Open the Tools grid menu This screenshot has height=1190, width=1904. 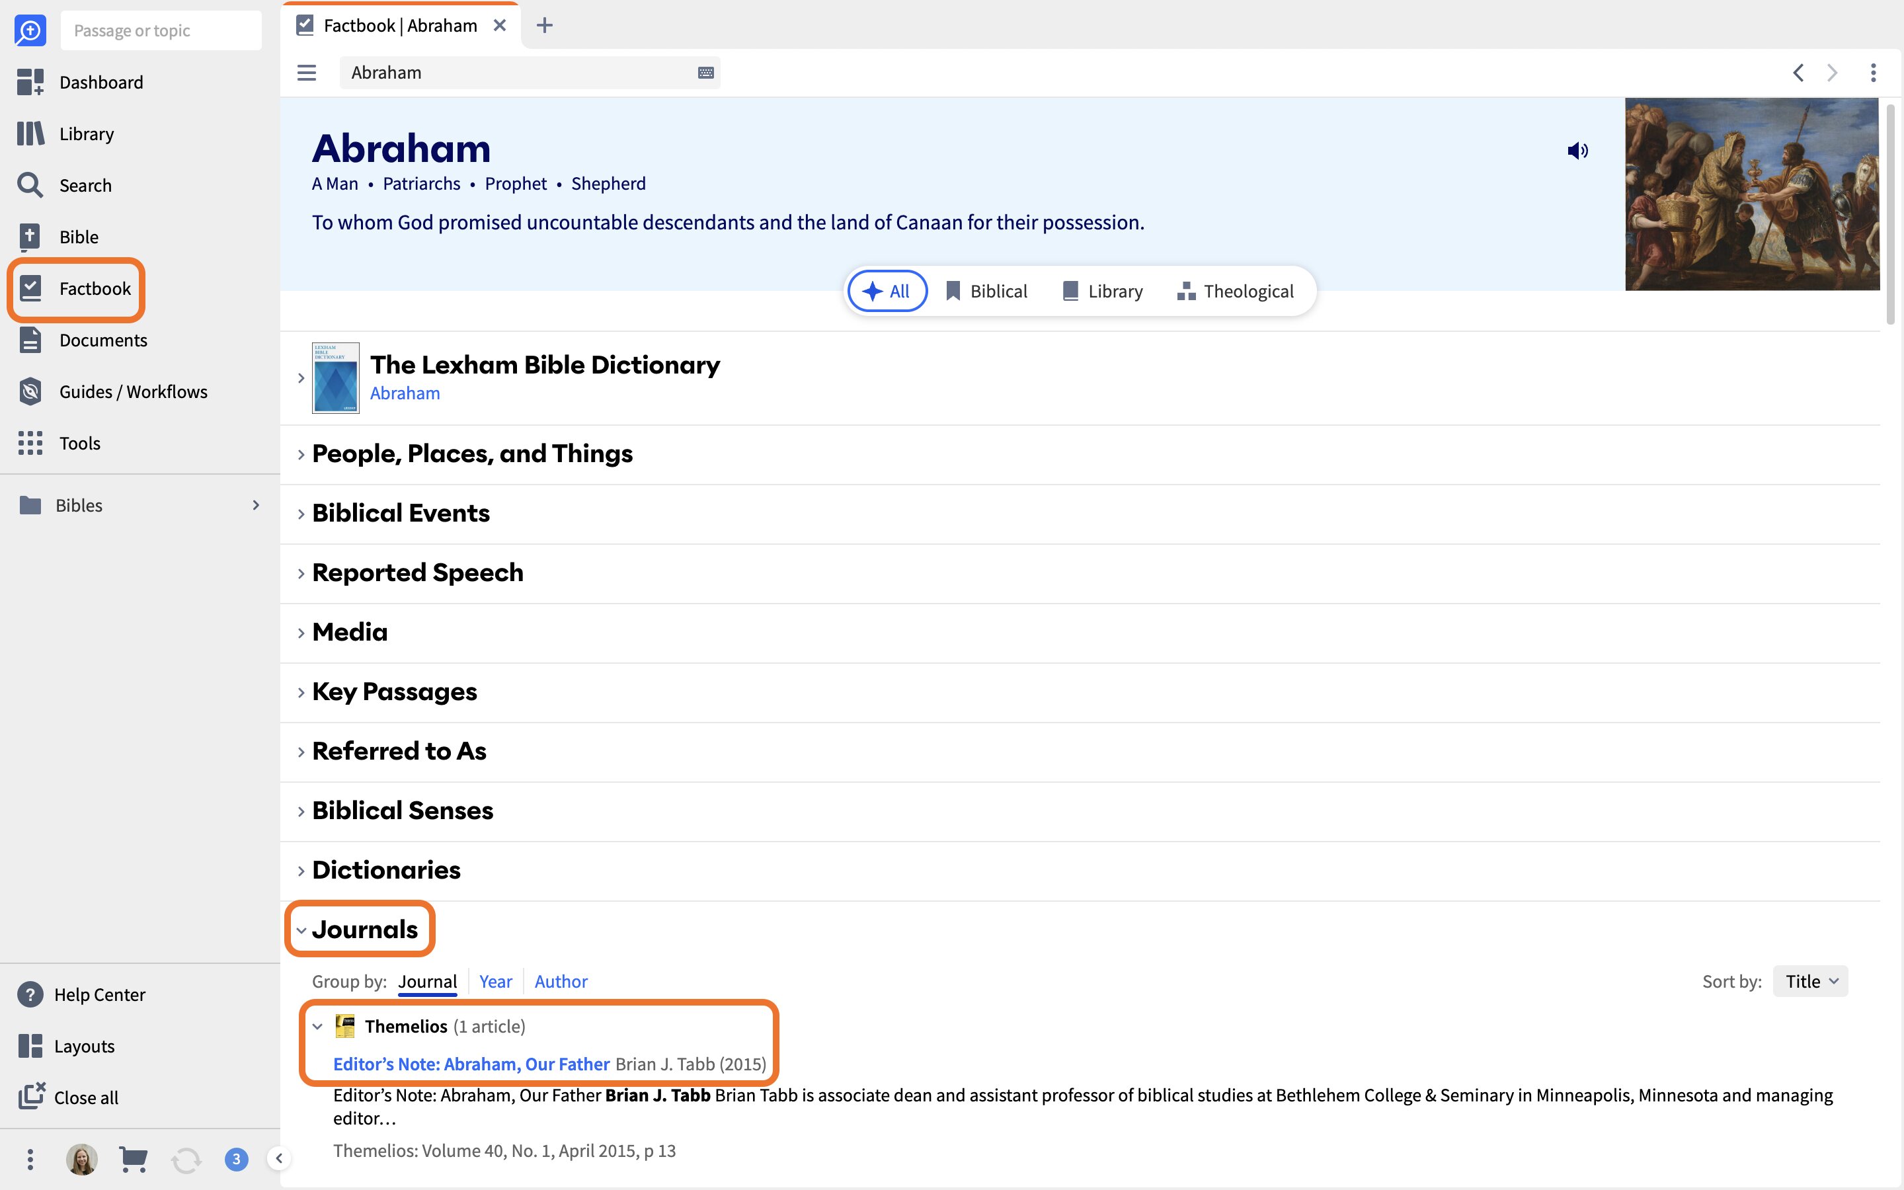59,443
